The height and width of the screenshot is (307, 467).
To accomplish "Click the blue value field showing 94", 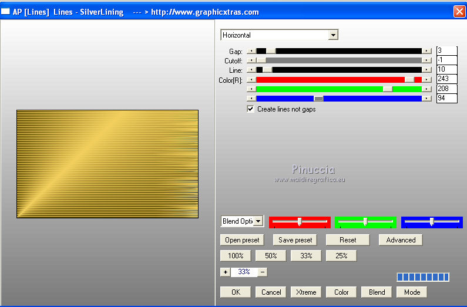I will [x=447, y=98].
